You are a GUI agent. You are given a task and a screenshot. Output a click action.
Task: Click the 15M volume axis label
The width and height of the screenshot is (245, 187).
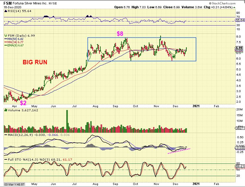coord(239,115)
